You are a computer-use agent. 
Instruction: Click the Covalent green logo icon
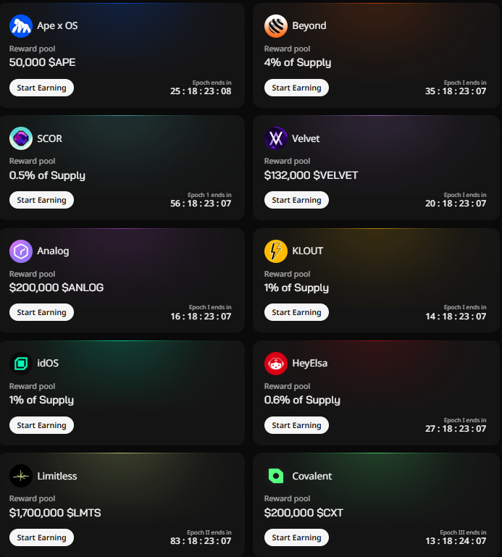pyautogui.click(x=275, y=476)
